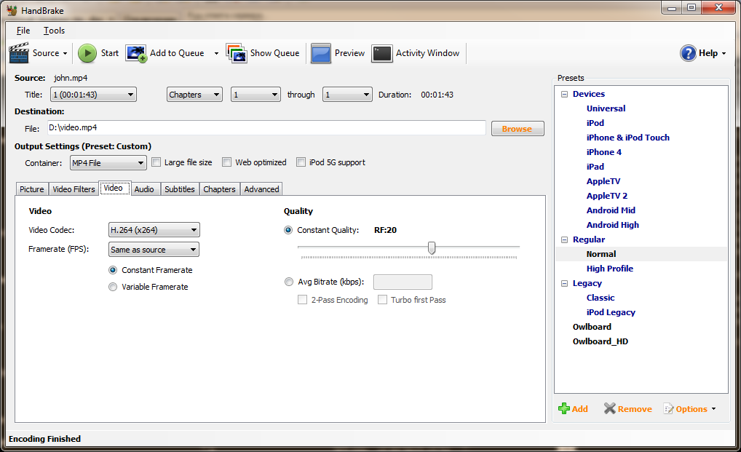Click the destination File path field

[x=266, y=128]
